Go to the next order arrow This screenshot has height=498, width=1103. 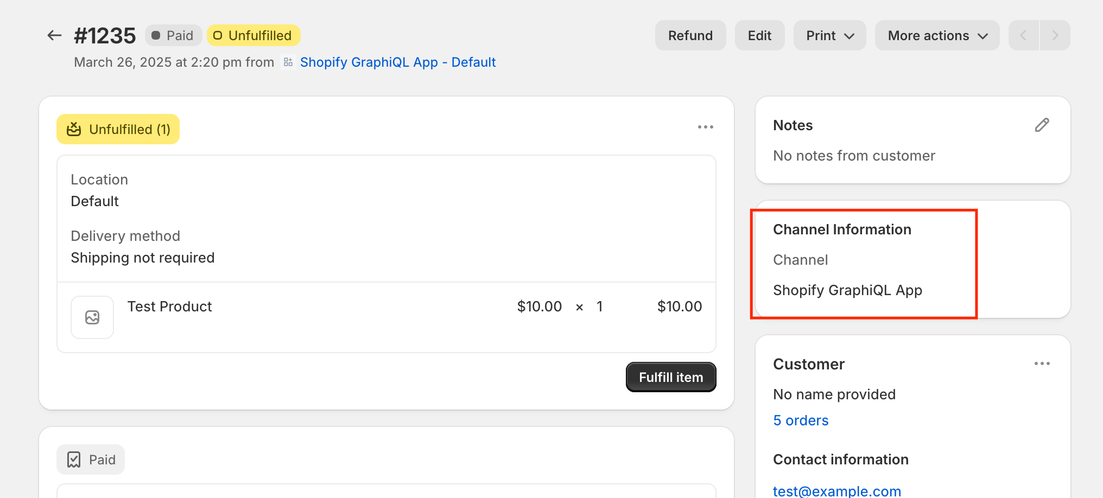[x=1055, y=36]
